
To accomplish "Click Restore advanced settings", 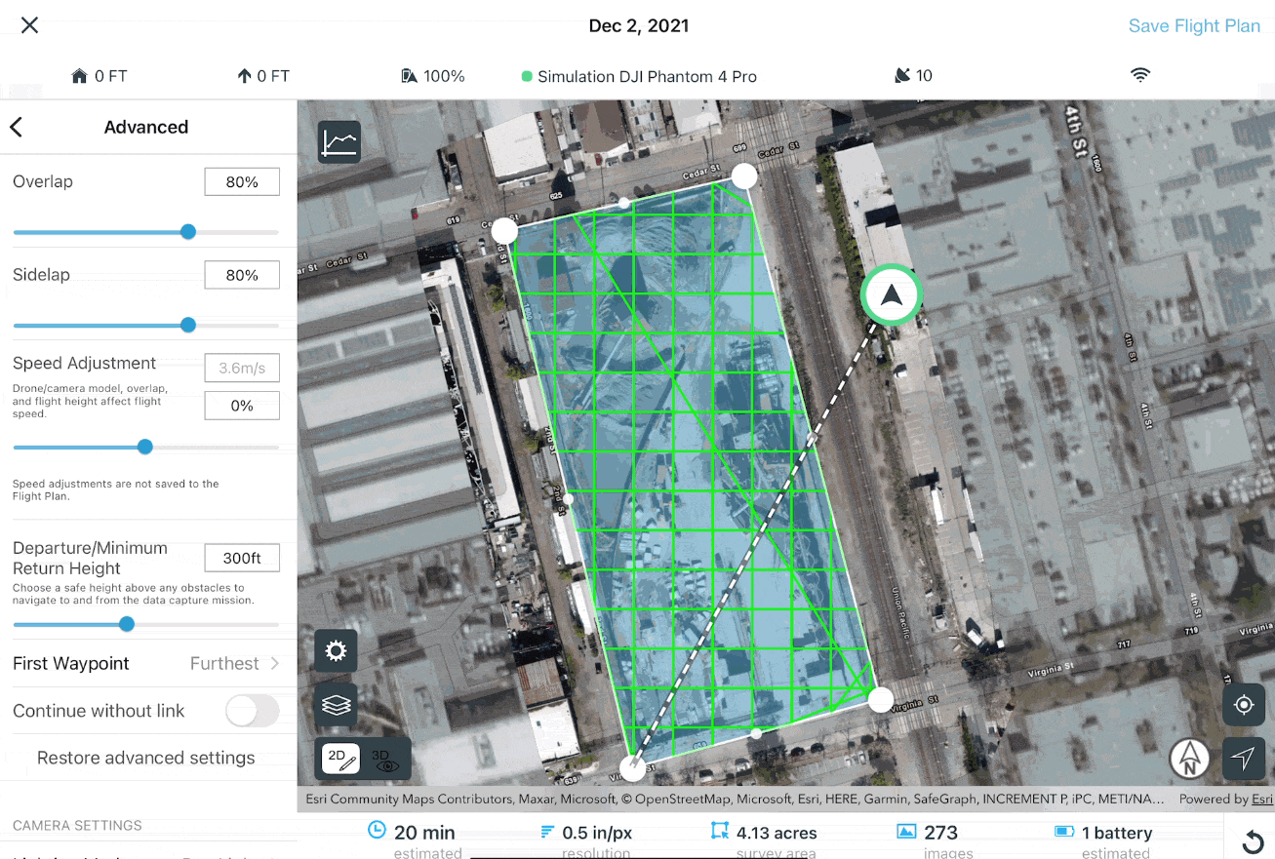I will (146, 758).
